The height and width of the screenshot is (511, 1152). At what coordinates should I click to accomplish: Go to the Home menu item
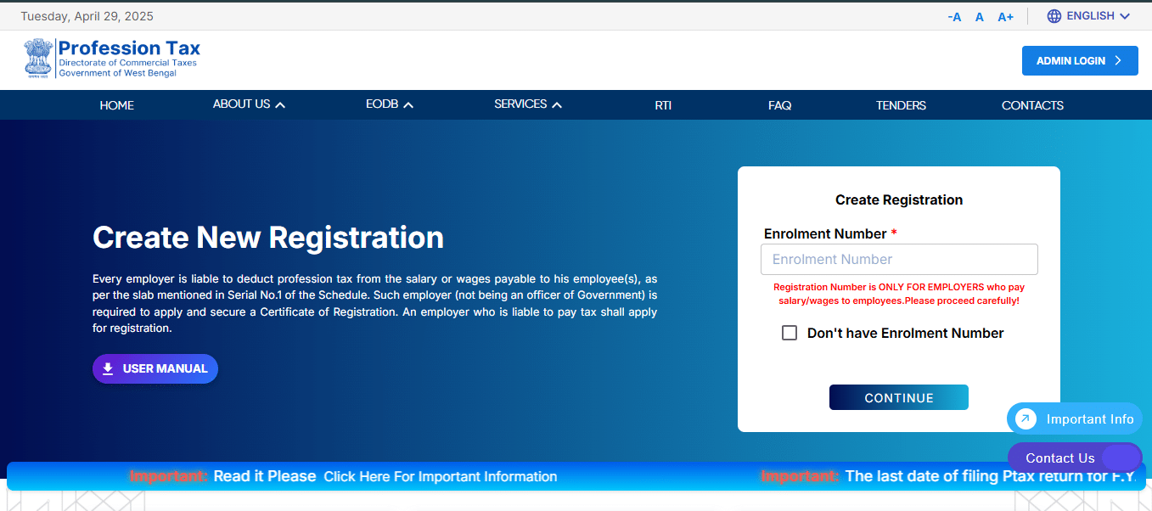116,105
